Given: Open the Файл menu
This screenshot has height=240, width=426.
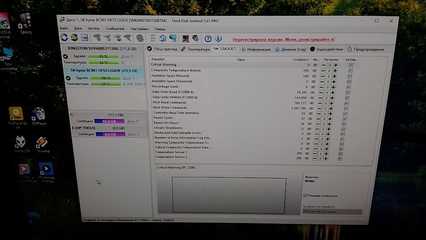Looking at the screenshot, I should (x=64, y=28).
